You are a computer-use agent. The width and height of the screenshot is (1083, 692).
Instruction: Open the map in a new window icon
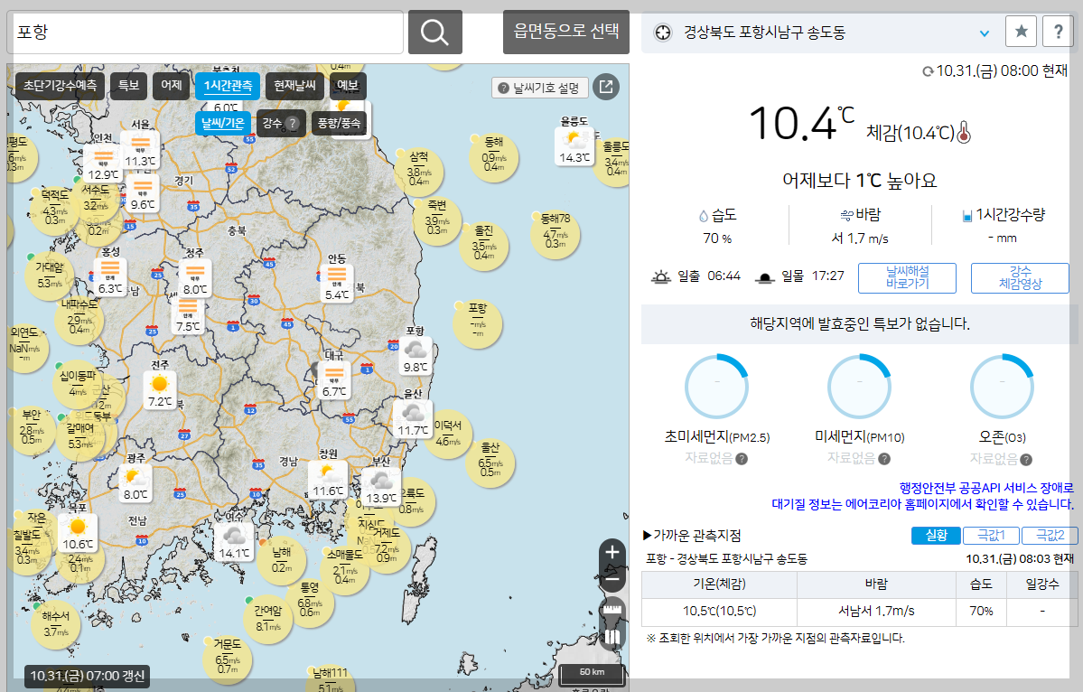606,87
